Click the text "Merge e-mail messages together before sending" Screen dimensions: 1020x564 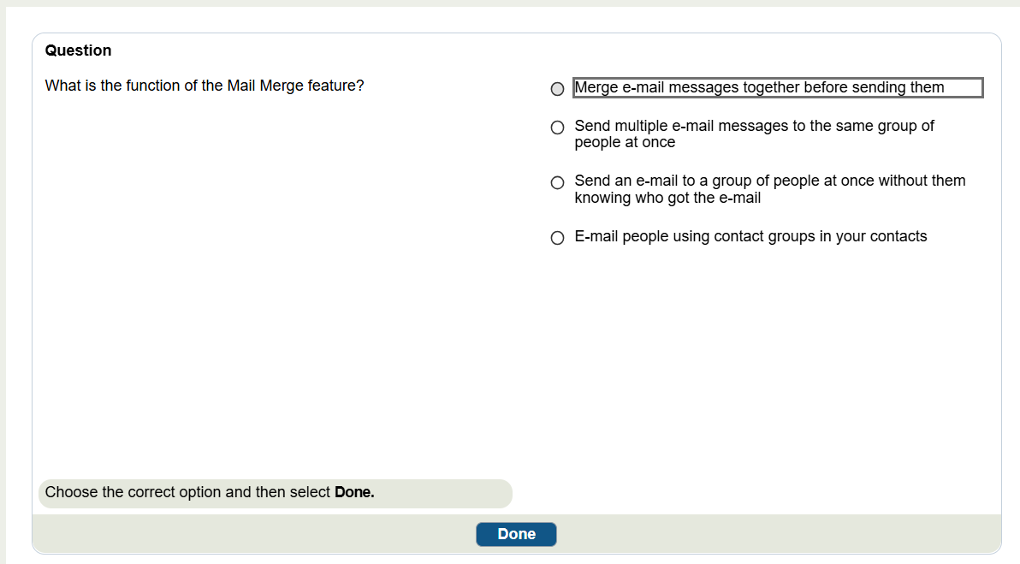coord(779,87)
